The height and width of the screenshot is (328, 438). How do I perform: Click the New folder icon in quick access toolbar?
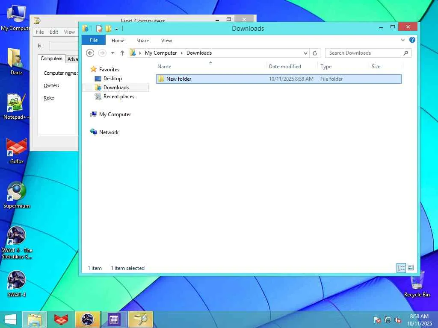click(108, 29)
